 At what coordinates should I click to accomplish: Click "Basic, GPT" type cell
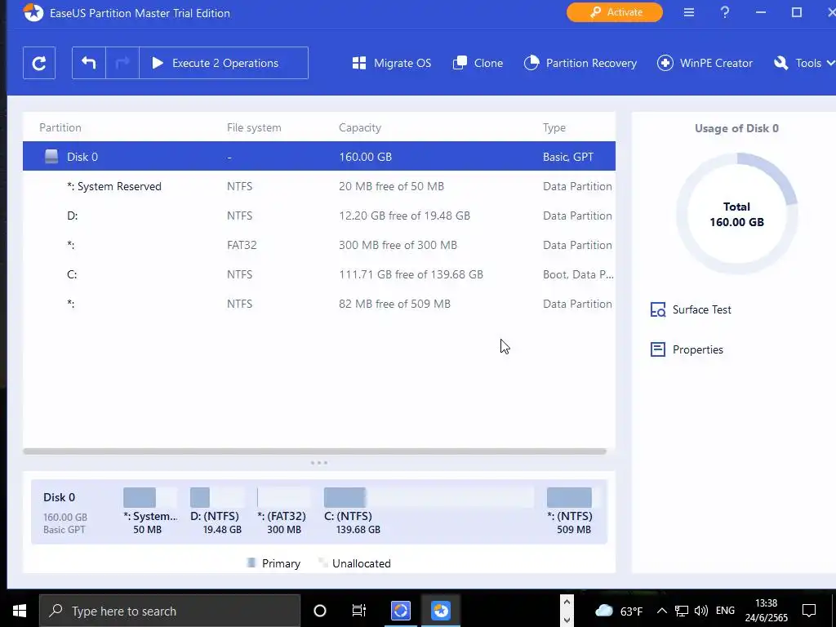[568, 157]
